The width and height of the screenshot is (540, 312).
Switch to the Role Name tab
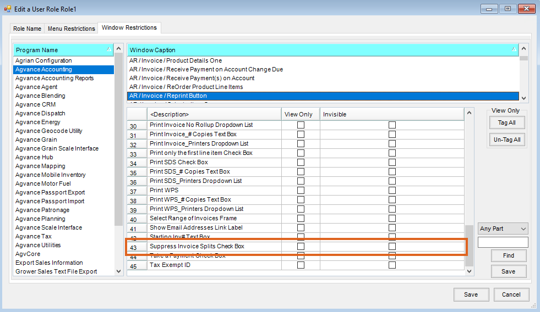[x=27, y=29]
